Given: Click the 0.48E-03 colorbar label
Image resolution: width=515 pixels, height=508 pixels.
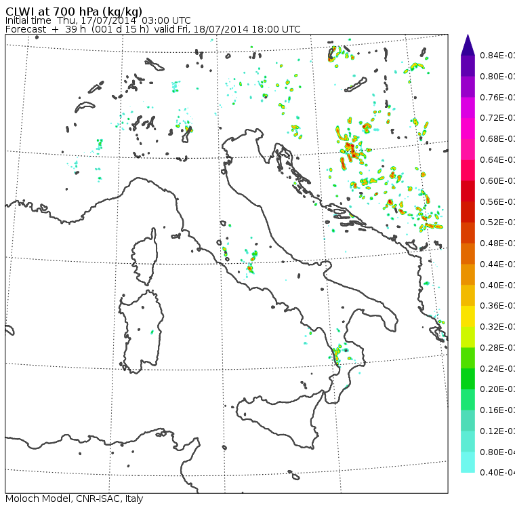Looking at the screenshot, I should tap(497, 243).
